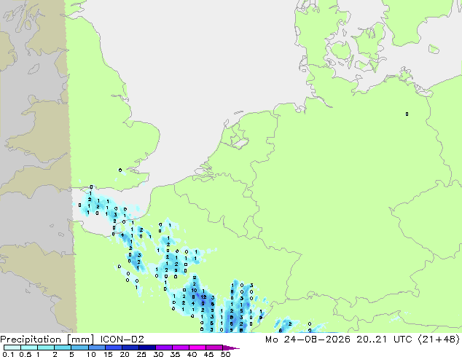
Task: Click the '20..21 UTC' time label
Action: pyautogui.click(x=385, y=340)
